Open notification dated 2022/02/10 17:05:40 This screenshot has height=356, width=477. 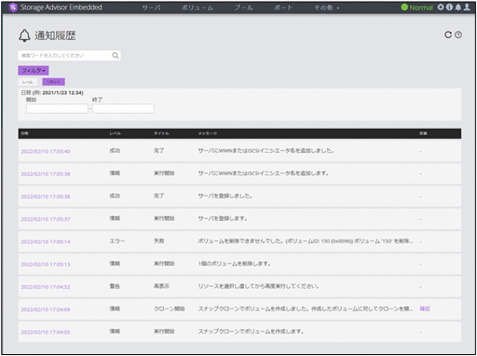click(x=46, y=151)
